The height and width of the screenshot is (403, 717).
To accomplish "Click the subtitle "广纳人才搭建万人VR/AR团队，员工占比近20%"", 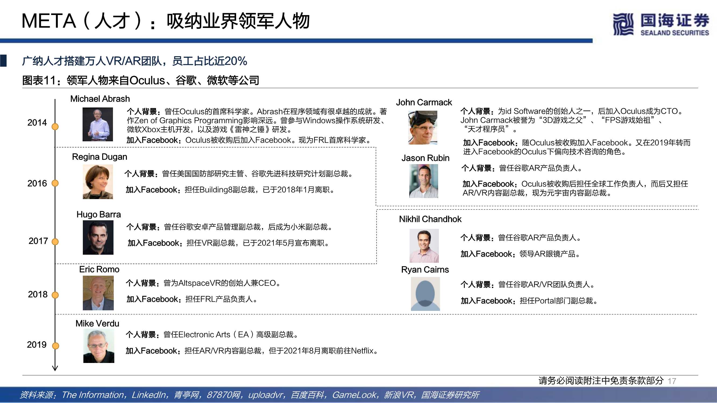I will (134, 61).
